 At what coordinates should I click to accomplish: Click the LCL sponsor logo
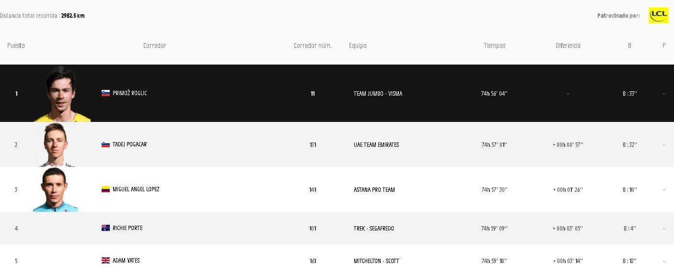pyautogui.click(x=658, y=15)
